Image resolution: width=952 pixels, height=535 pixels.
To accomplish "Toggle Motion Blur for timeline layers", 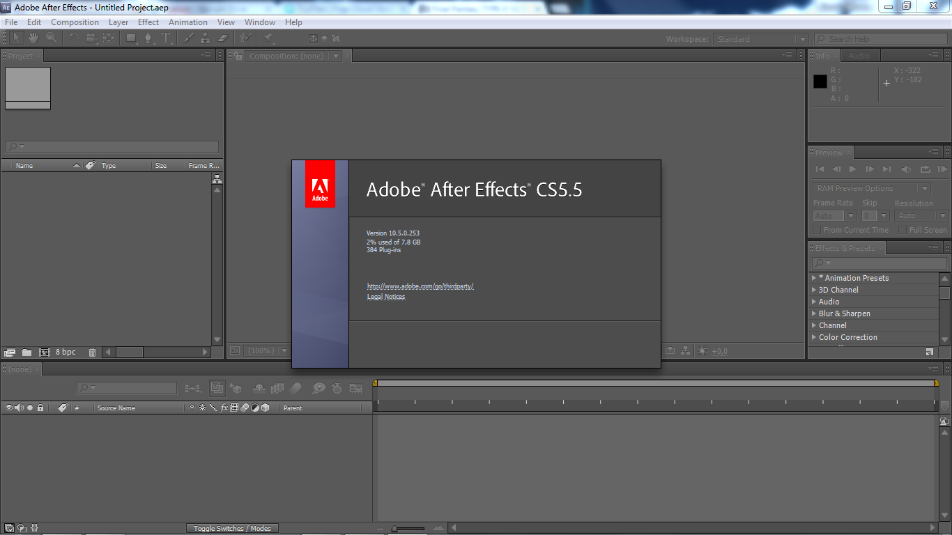I will click(x=295, y=388).
